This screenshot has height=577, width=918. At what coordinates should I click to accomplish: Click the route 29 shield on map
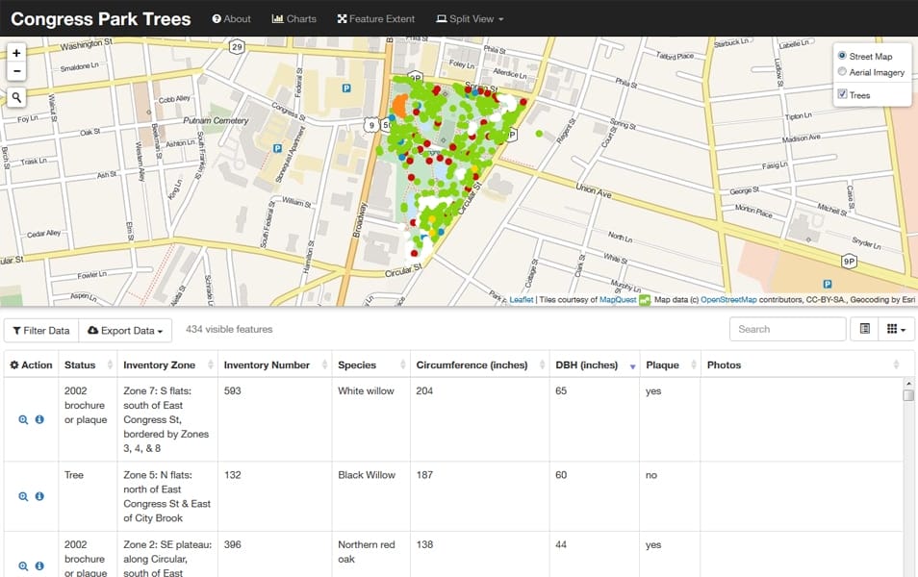[x=237, y=47]
